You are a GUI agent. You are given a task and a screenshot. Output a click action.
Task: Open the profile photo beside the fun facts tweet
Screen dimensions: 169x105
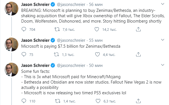click(11, 69)
